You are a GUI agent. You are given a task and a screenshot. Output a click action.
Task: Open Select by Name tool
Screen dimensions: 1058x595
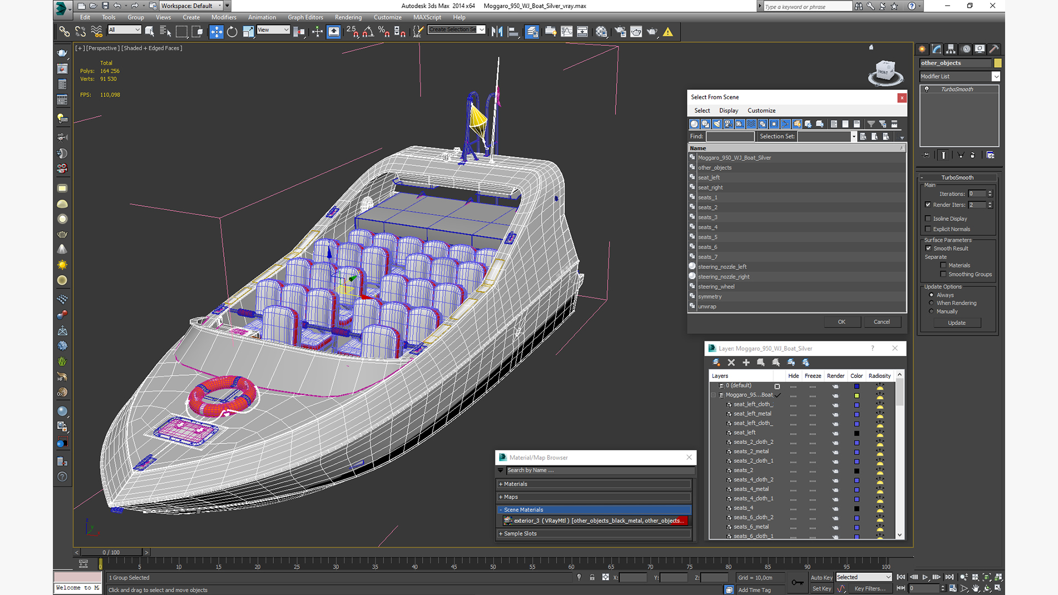165,32
